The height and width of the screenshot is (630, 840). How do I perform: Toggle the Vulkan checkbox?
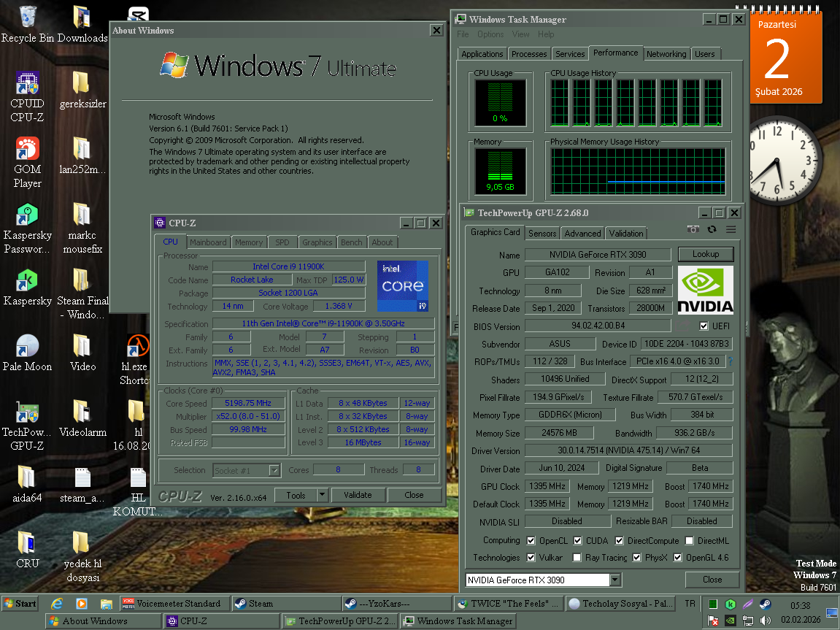531,557
